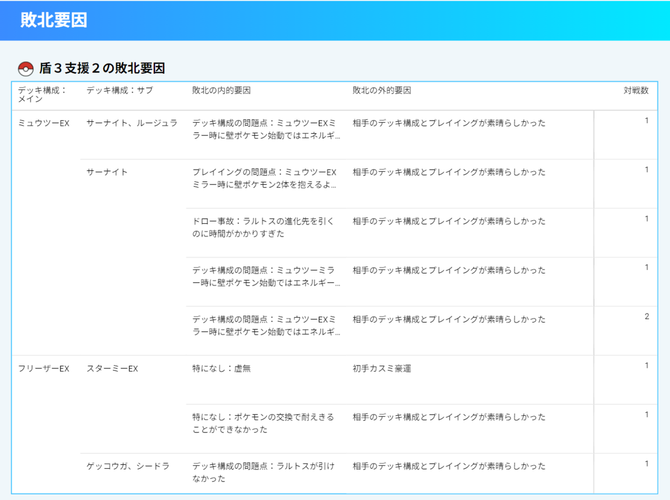Click the 対戦数 column header

[x=636, y=90]
